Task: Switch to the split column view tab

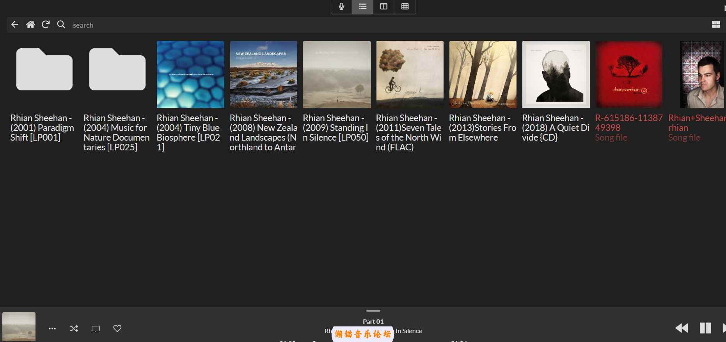Action: click(383, 6)
